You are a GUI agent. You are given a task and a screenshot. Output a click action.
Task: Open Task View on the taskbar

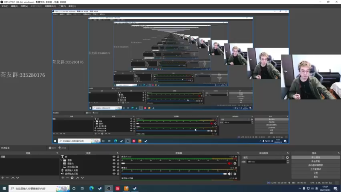tap(82, 189)
